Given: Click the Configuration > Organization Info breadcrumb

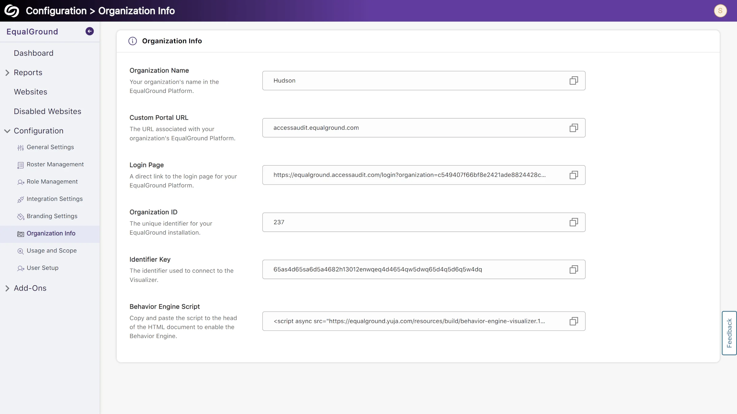Looking at the screenshot, I should [x=100, y=11].
